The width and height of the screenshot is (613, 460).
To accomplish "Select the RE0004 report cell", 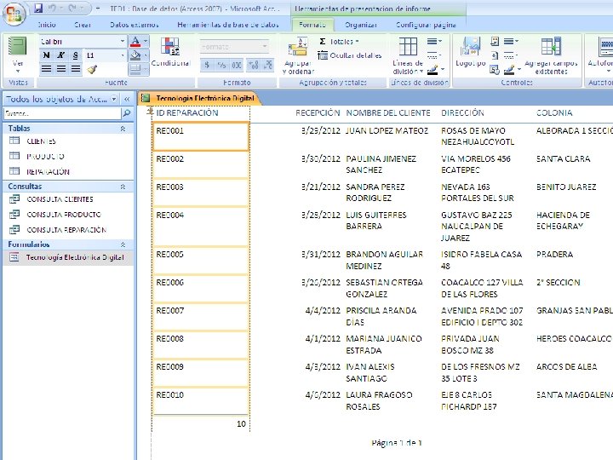I will (x=201, y=227).
